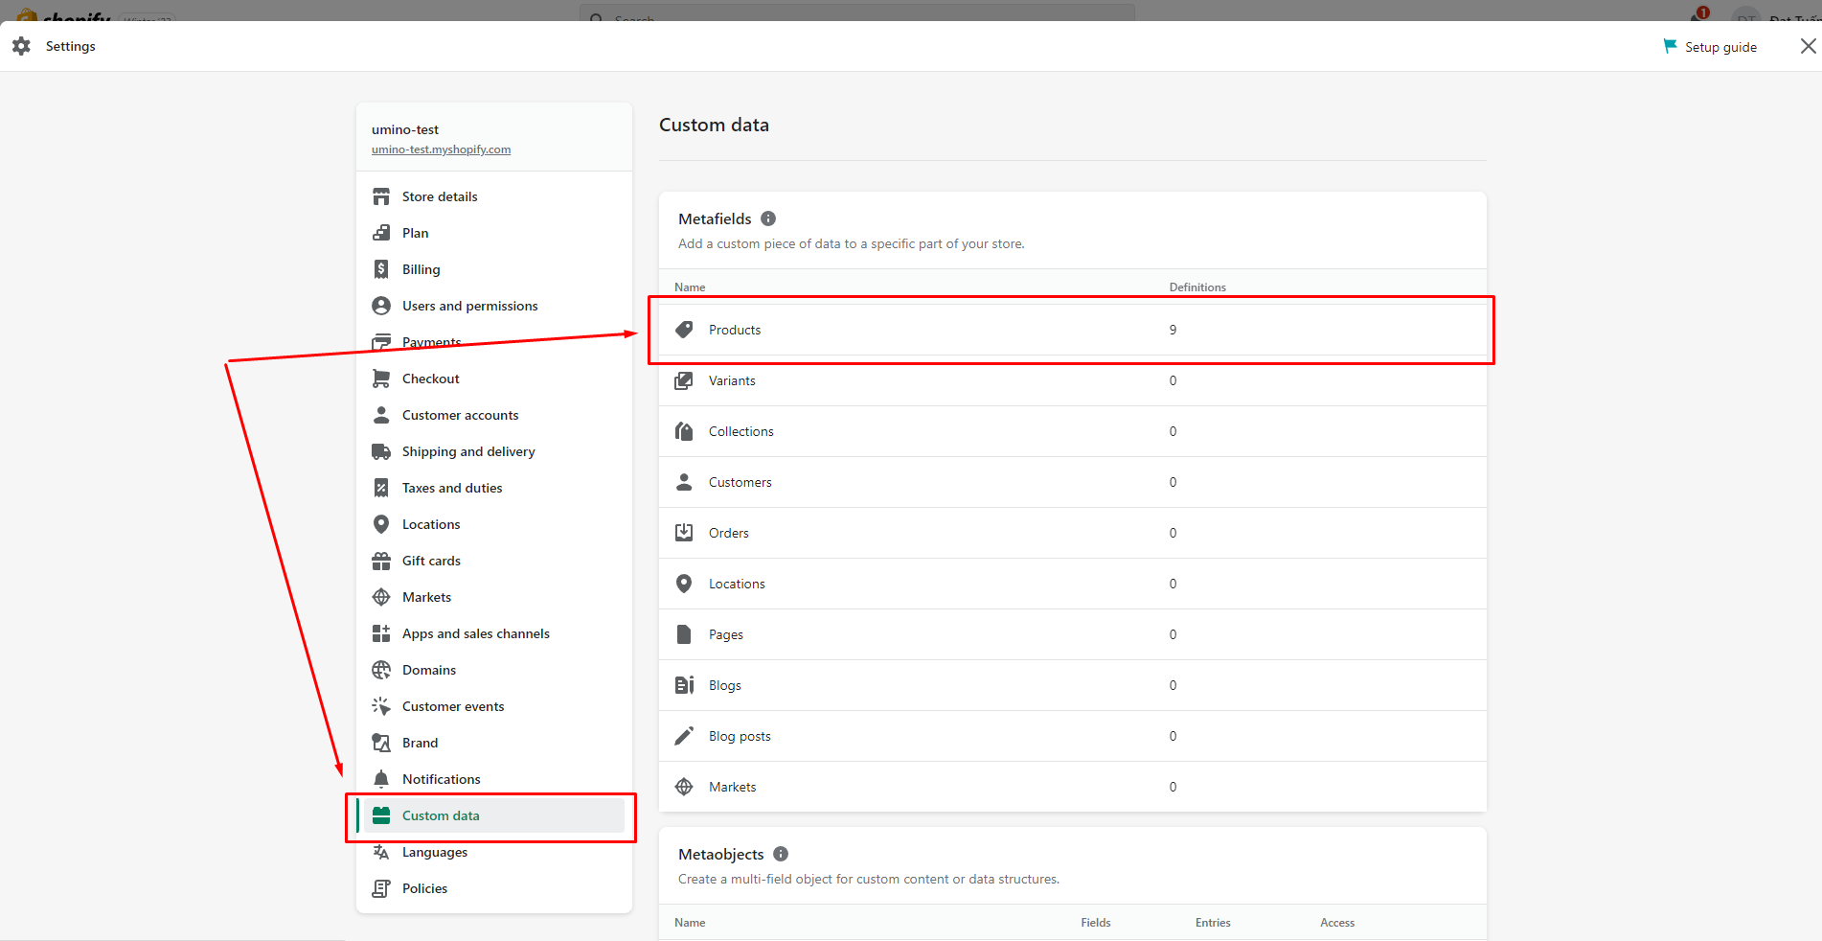The height and width of the screenshot is (941, 1822).
Task: Click the Shipping and delivery truck icon
Action: pyautogui.click(x=381, y=451)
